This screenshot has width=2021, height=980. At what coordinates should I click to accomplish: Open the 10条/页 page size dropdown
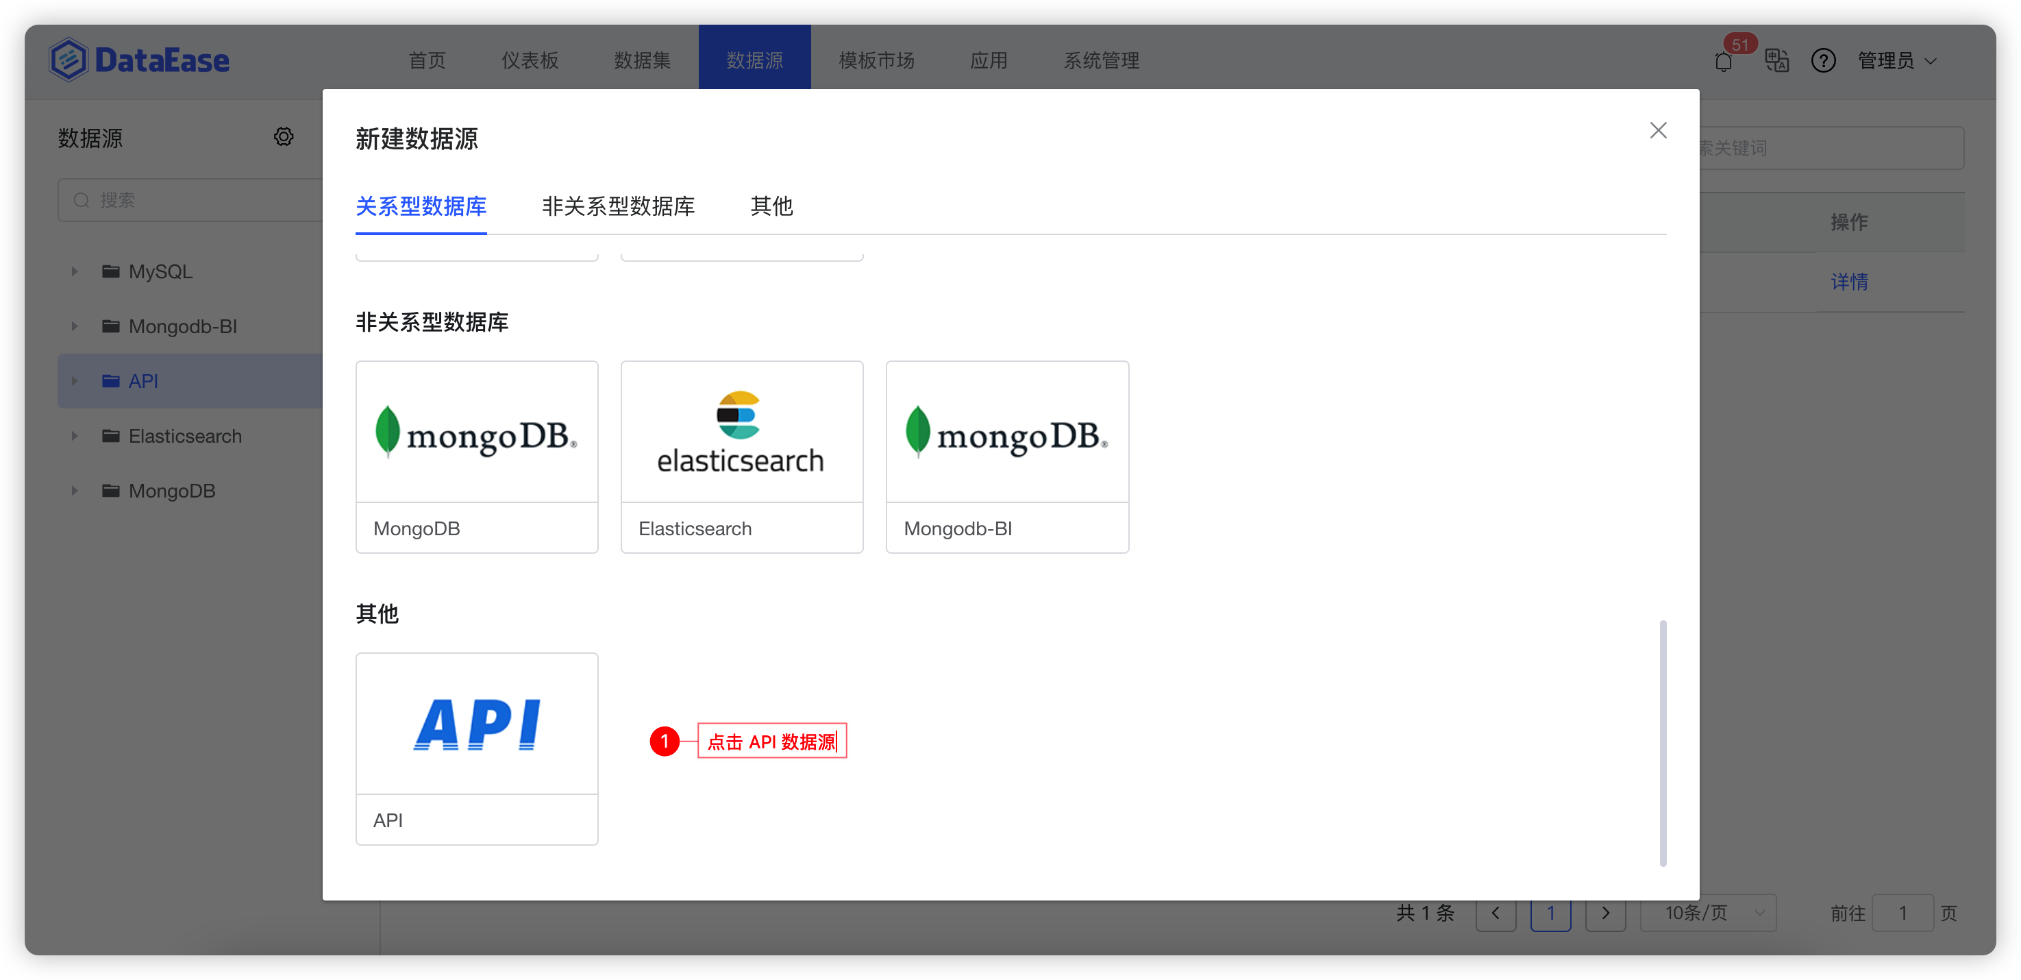point(1707,913)
